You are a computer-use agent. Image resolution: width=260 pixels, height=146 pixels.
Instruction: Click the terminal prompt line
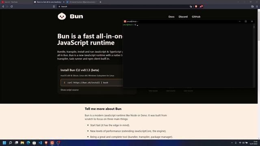point(130,25)
